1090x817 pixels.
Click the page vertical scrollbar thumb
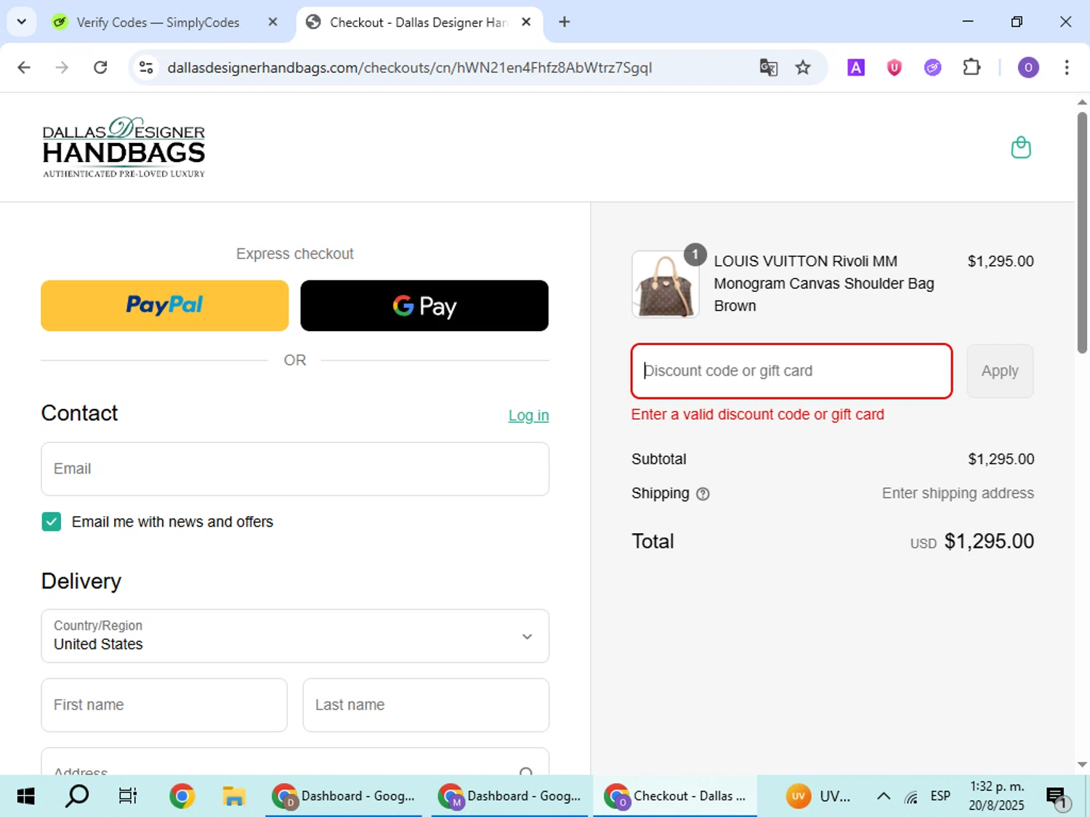coord(1082,232)
